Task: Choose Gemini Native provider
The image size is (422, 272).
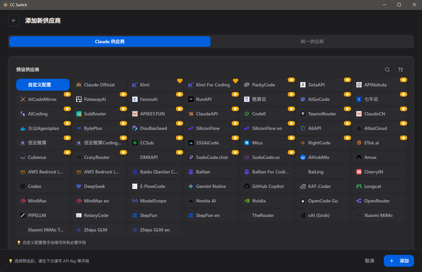Action: 211,186
